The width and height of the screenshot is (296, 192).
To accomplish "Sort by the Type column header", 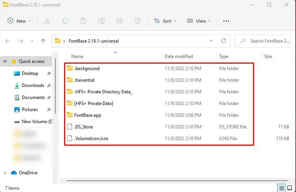I will (224, 56).
